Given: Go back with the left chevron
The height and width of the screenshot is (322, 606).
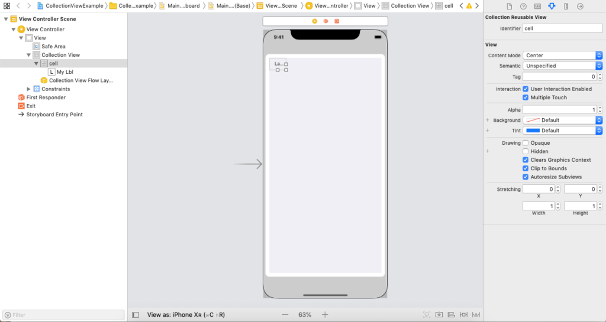Looking at the screenshot, I should point(18,6).
